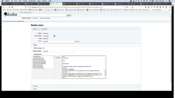Open the Bookmarks menu
This screenshot has height=98, width=175.
32,1
